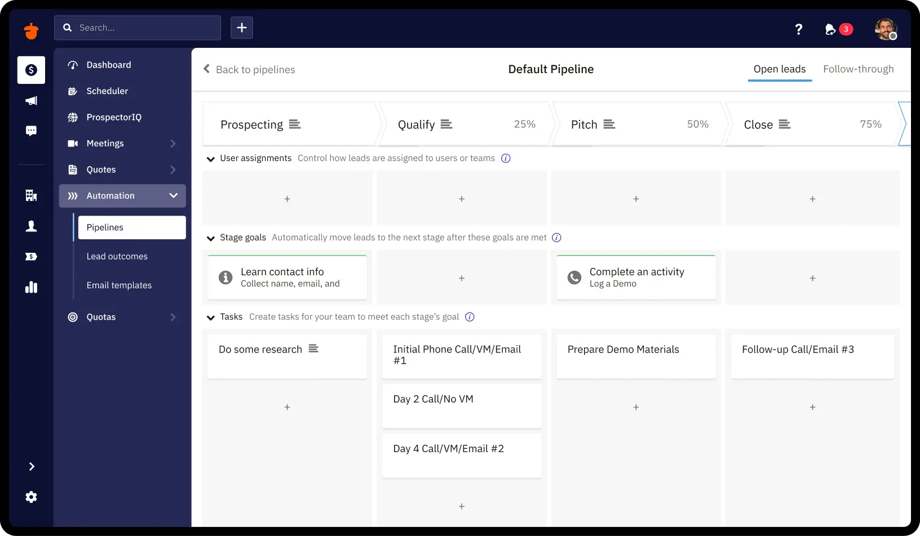Open the settings gear icon

click(x=31, y=497)
